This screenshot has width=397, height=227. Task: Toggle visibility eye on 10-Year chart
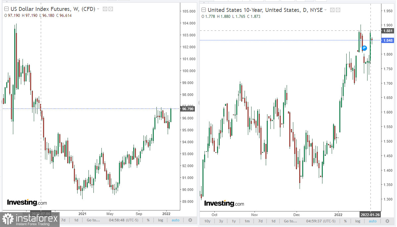click(332, 10)
